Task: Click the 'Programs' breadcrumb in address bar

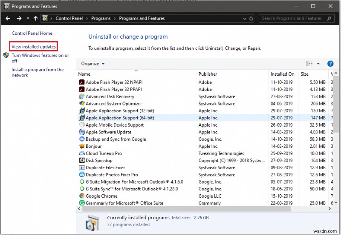Action: [x=101, y=18]
